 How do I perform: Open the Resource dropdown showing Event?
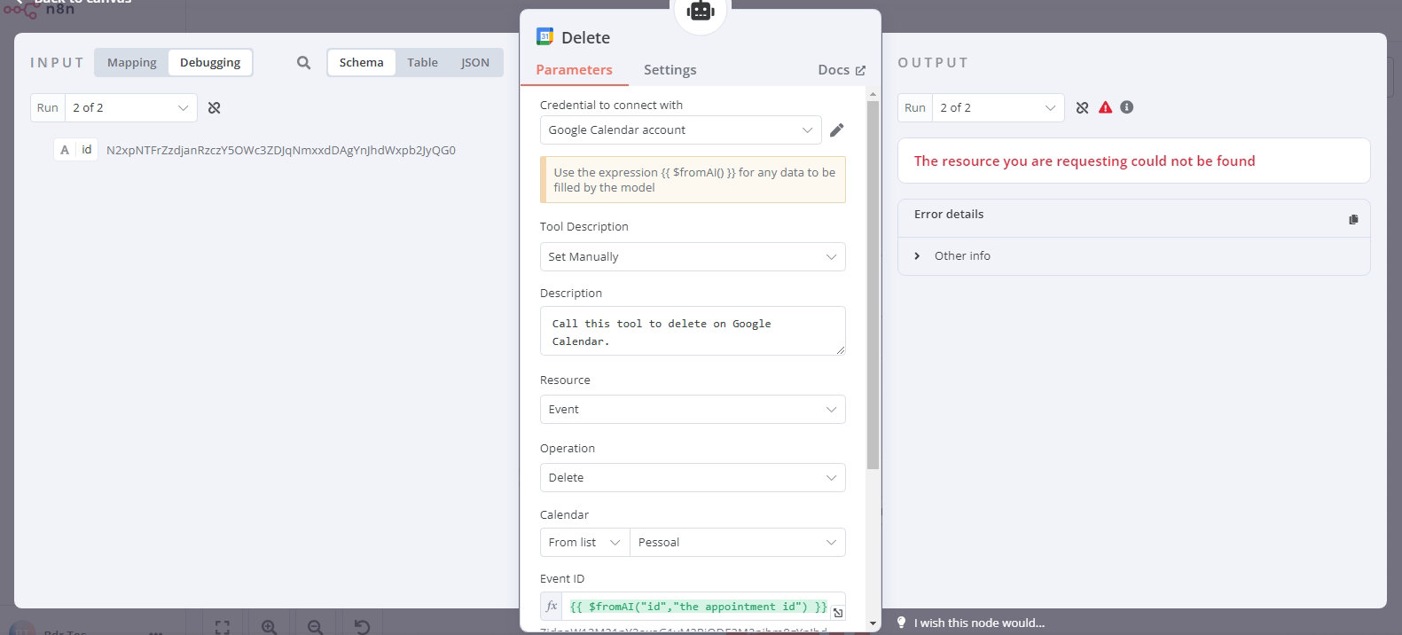point(693,410)
